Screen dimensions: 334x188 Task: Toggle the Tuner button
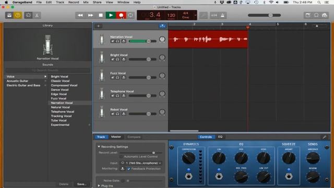coord(204,15)
